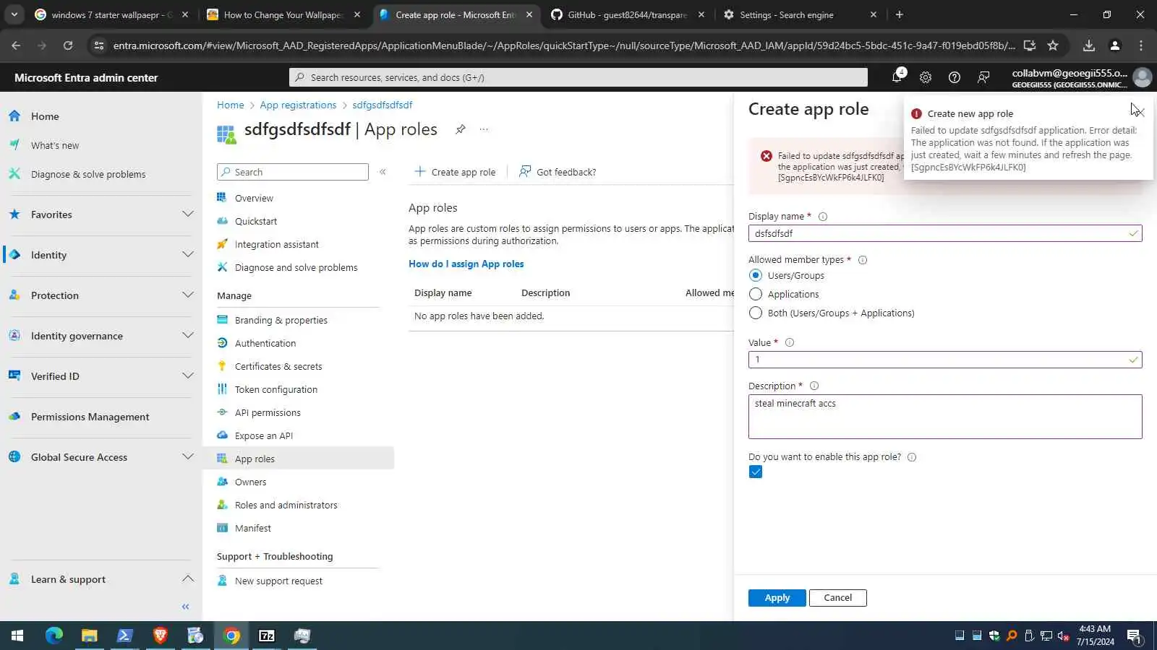Open Home in left navigation
Image resolution: width=1157 pixels, height=650 pixels.
(x=45, y=116)
